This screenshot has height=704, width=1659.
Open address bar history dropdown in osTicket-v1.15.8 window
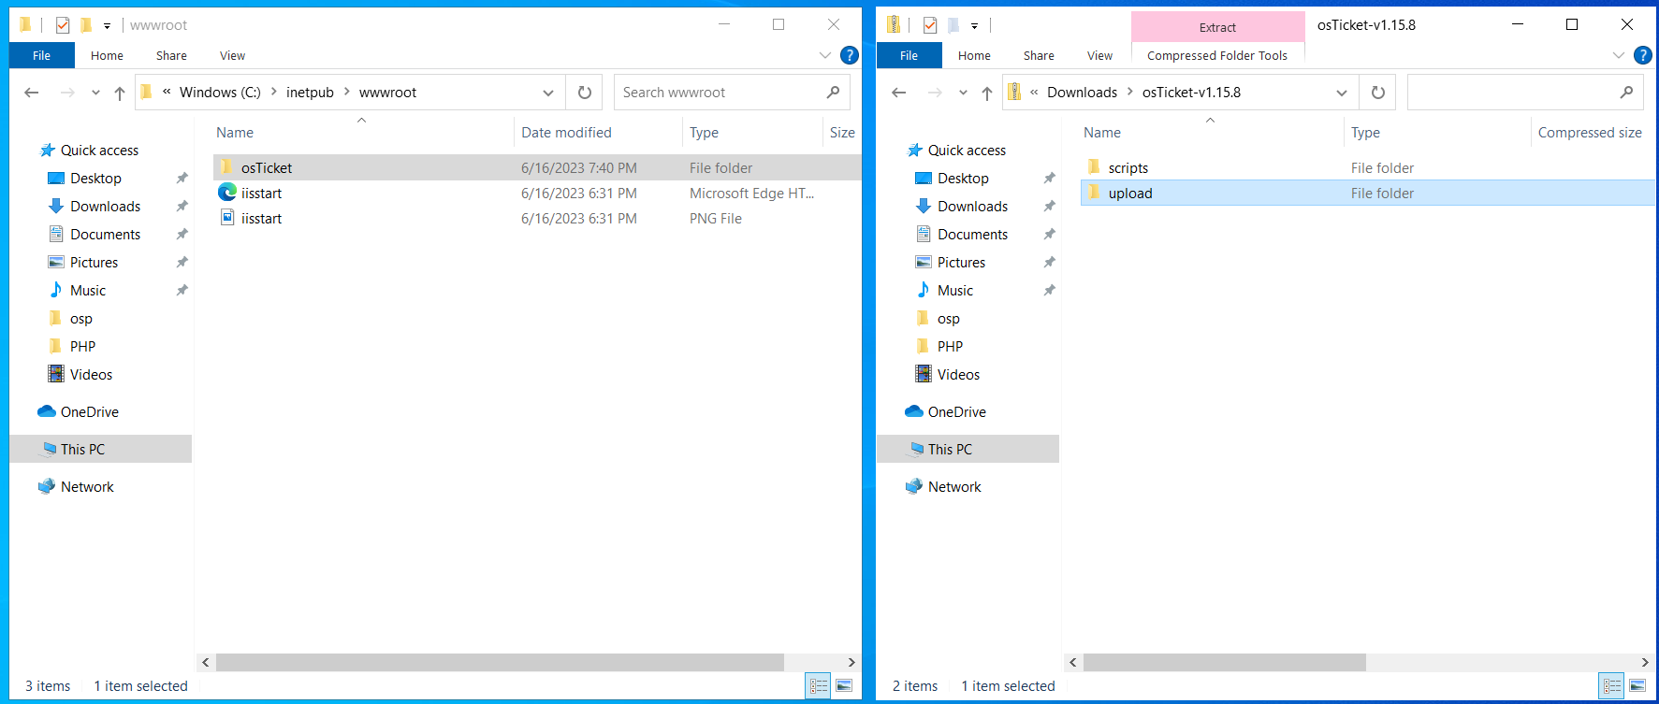pos(1342,93)
